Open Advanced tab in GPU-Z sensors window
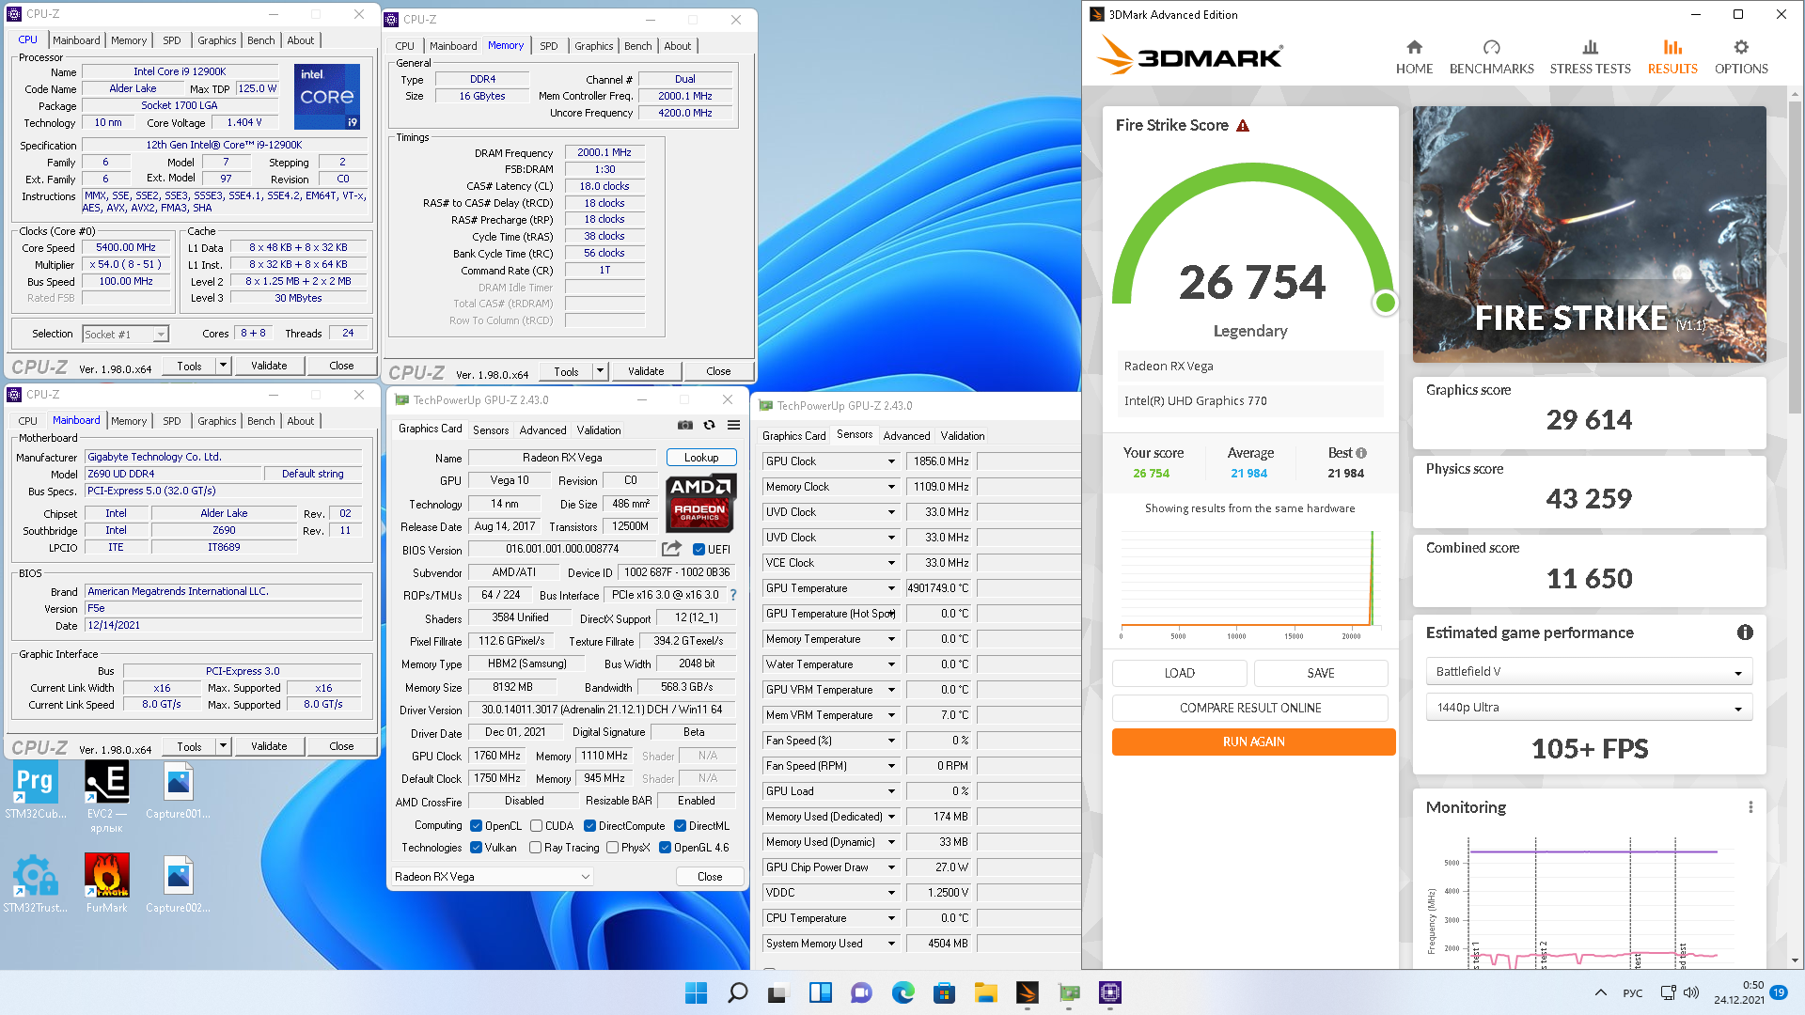Viewport: 1805px width, 1015px height. pyautogui.click(x=906, y=436)
